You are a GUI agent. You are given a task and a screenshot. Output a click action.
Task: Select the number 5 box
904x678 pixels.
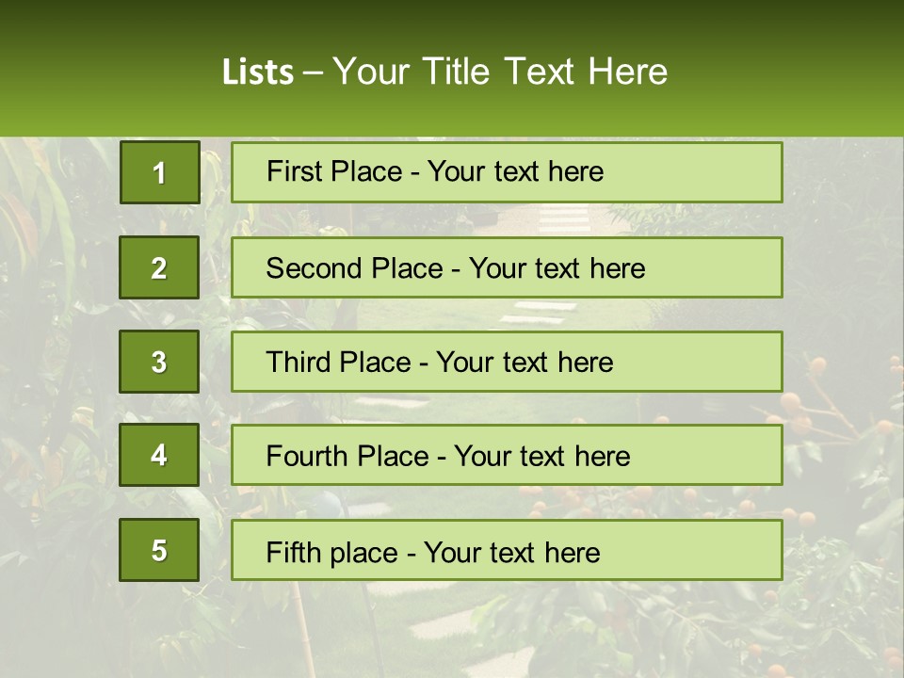click(x=159, y=550)
